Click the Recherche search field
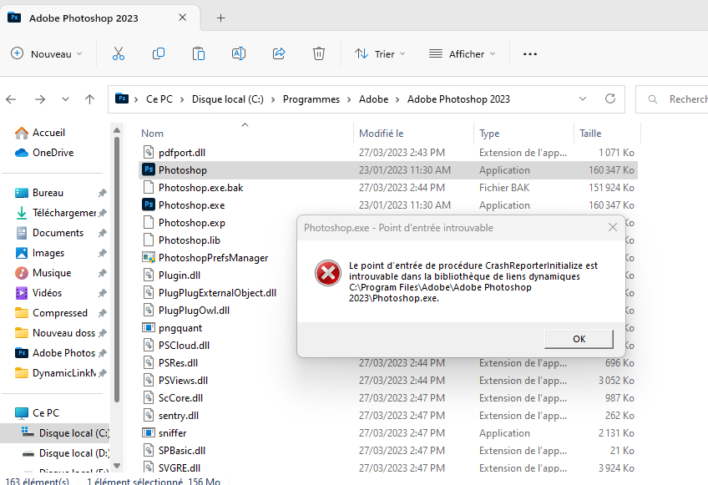 pyautogui.click(x=672, y=99)
